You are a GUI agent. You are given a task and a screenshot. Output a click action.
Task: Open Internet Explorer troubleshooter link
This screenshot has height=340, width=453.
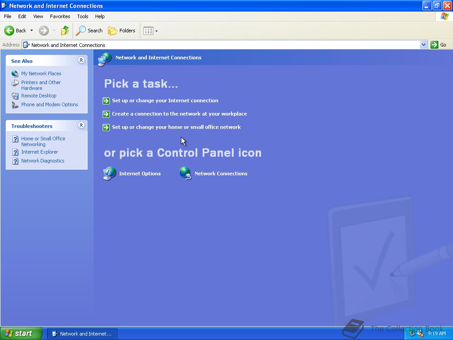pos(39,152)
